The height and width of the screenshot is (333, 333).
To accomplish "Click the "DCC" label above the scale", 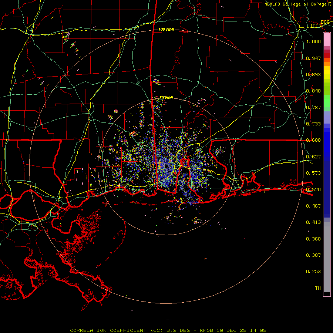I will click(325, 22).
